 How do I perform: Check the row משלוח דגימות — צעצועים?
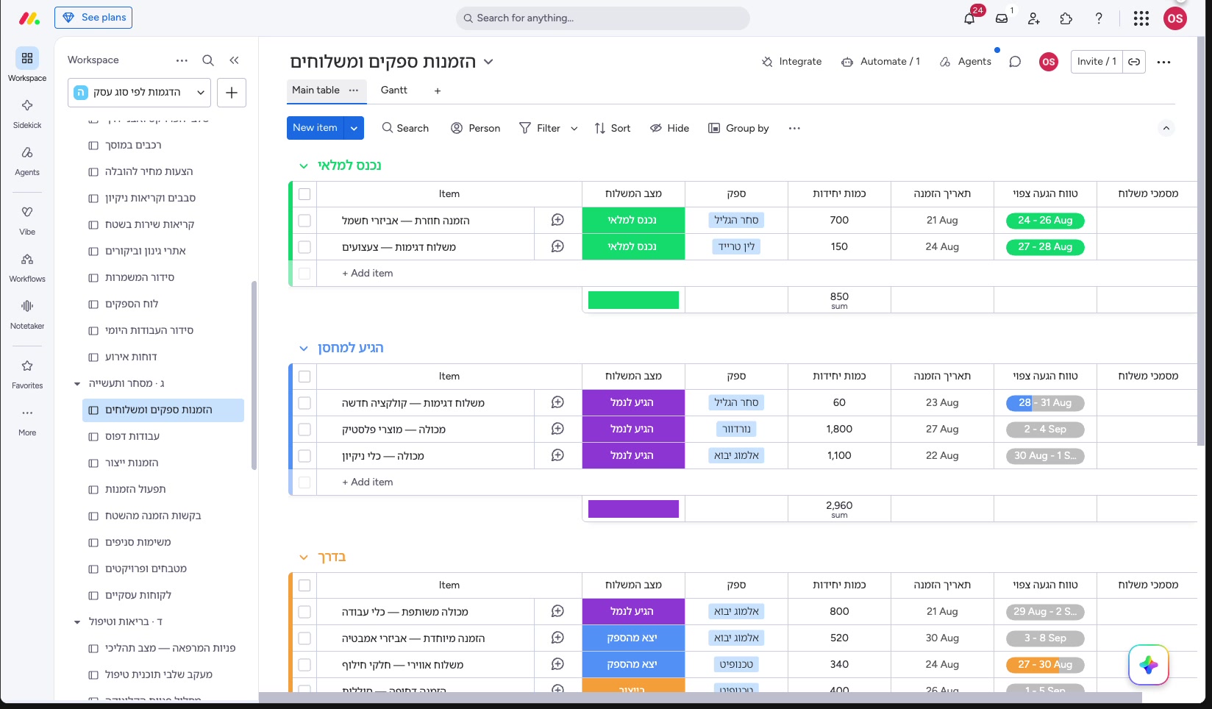304,247
